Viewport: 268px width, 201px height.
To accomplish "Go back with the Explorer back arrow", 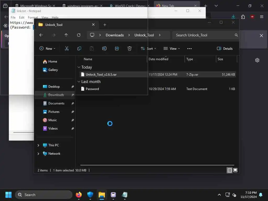I will click(41, 35).
